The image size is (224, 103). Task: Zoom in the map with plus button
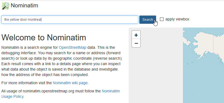pyautogui.click(x=136, y=35)
